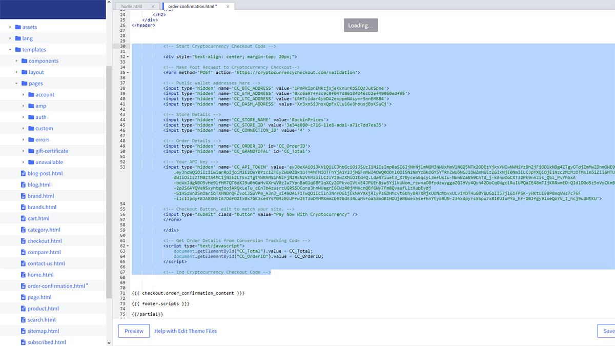The image size is (615, 346).
Task: Expand the assets folder arrow
Action: pyautogui.click(x=10, y=27)
